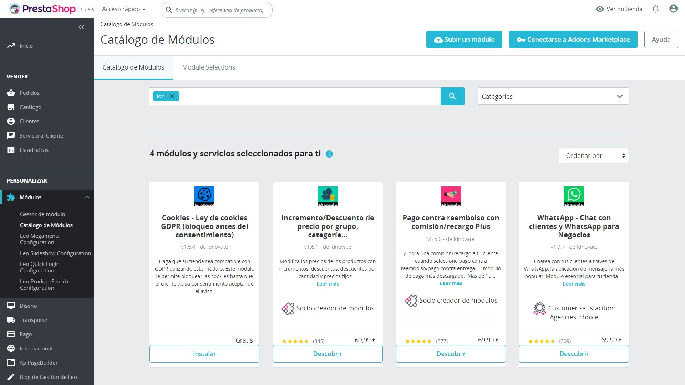The height and width of the screenshot is (385, 685).
Task: Open the user profile avatar icon
Action: click(x=673, y=9)
